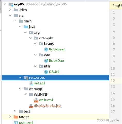Select the example package node
Screen dimensions: 122x124
[x=46, y=38]
